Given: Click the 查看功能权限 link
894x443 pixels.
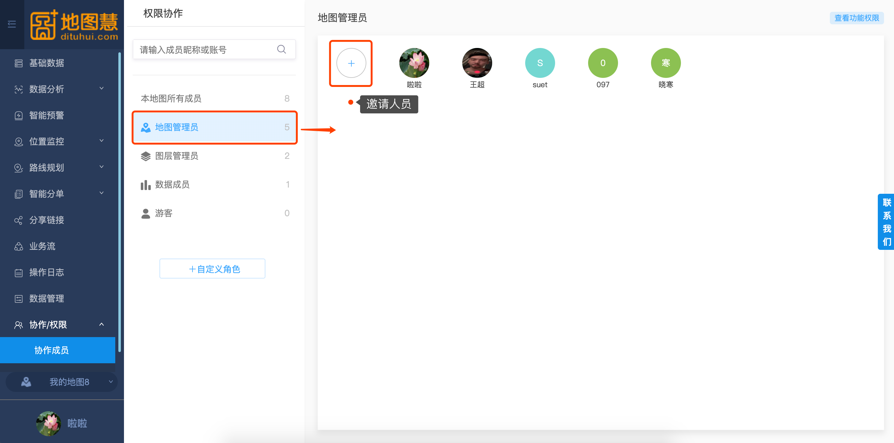Looking at the screenshot, I should click(x=857, y=18).
